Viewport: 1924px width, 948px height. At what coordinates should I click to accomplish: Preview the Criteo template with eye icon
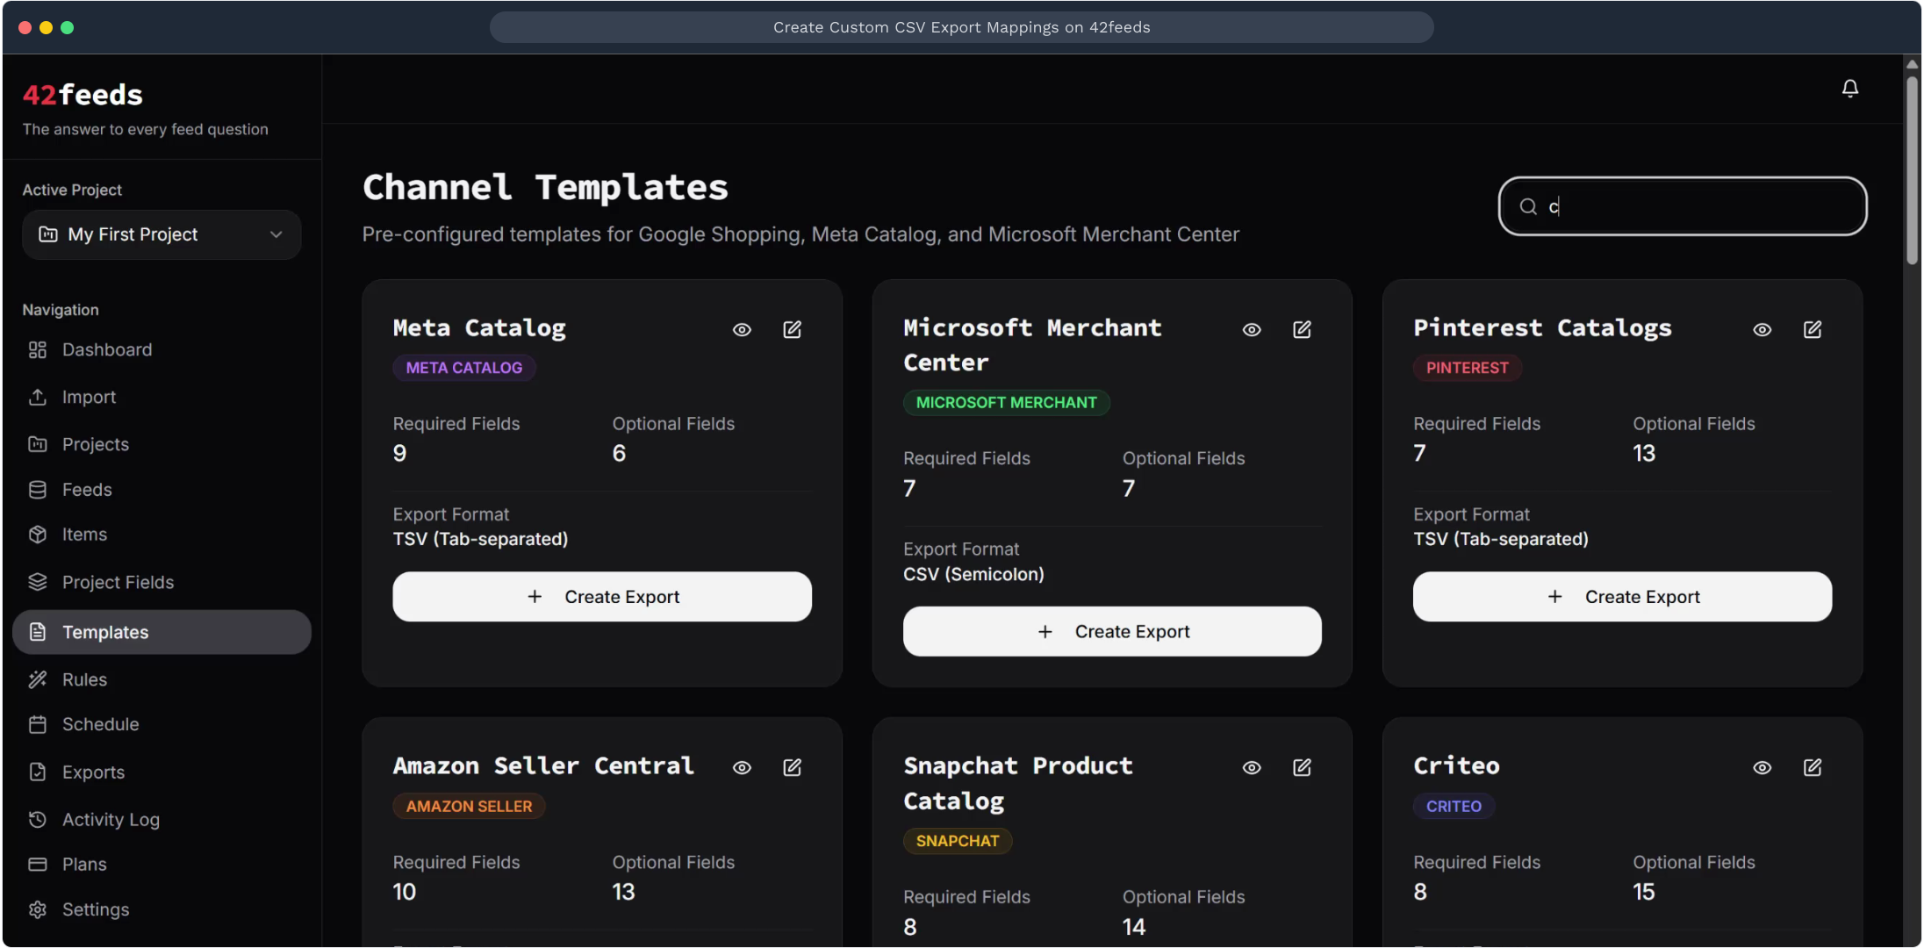[x=1762, y=767]
